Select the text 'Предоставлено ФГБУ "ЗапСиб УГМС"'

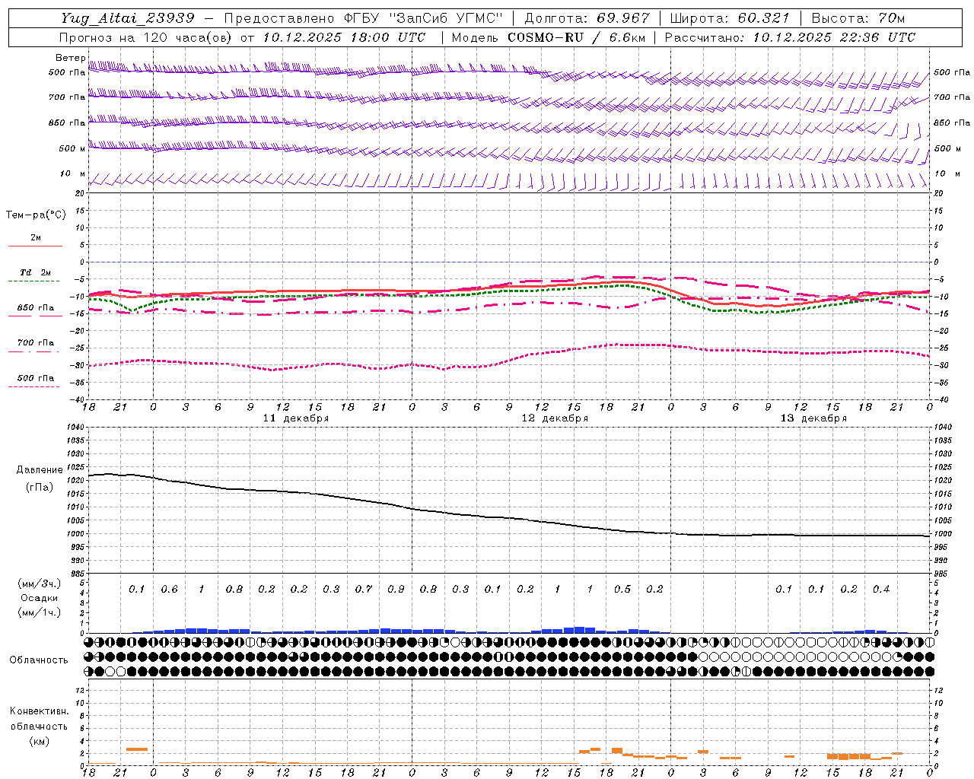tap(364, 18)
